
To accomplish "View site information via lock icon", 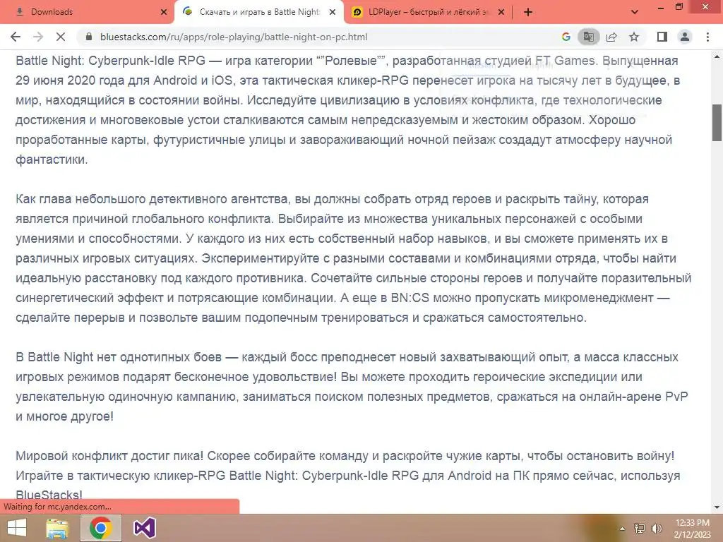I will (x=89, y=37).
